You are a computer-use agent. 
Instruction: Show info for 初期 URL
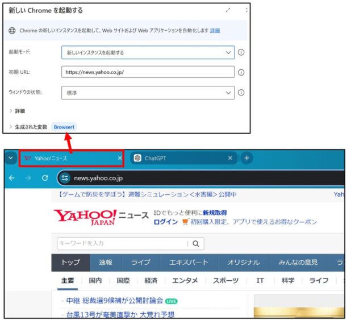click(241, 72)
